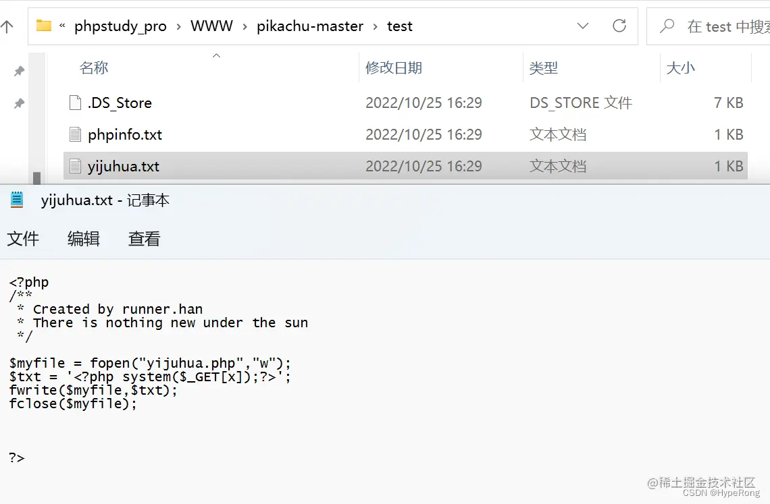Click the yijuhua.txt - 记事本 window title

pyautogui.click(x=105, y=200)
